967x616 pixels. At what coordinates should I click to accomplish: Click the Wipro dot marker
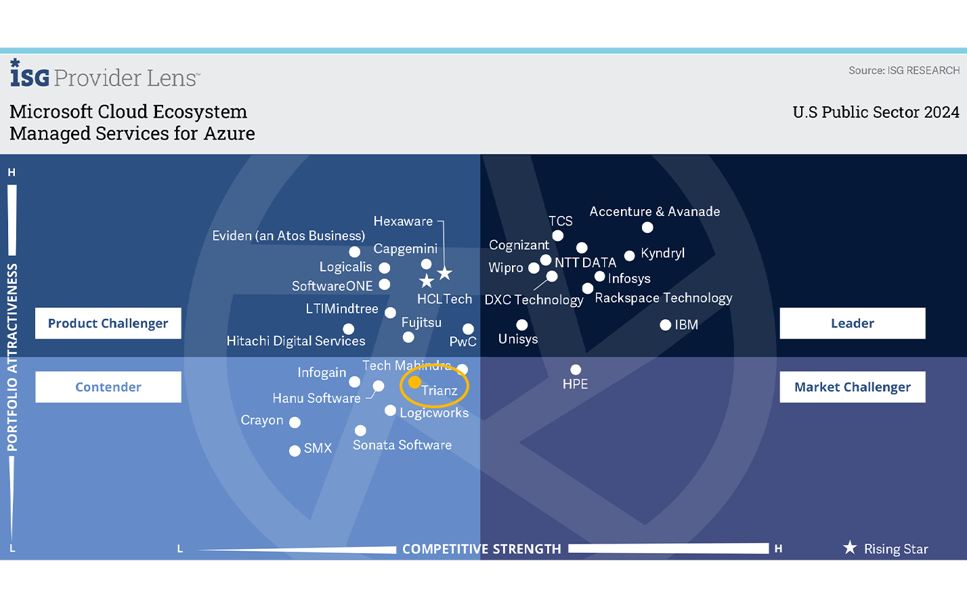pos(534,268)
